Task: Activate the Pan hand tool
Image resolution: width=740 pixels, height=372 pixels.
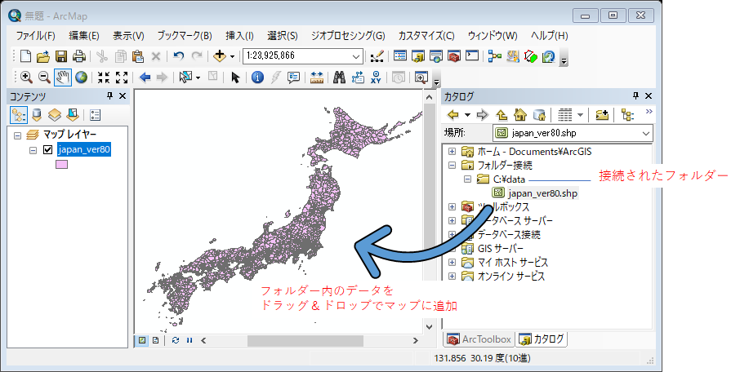Action: coord(62,77)
